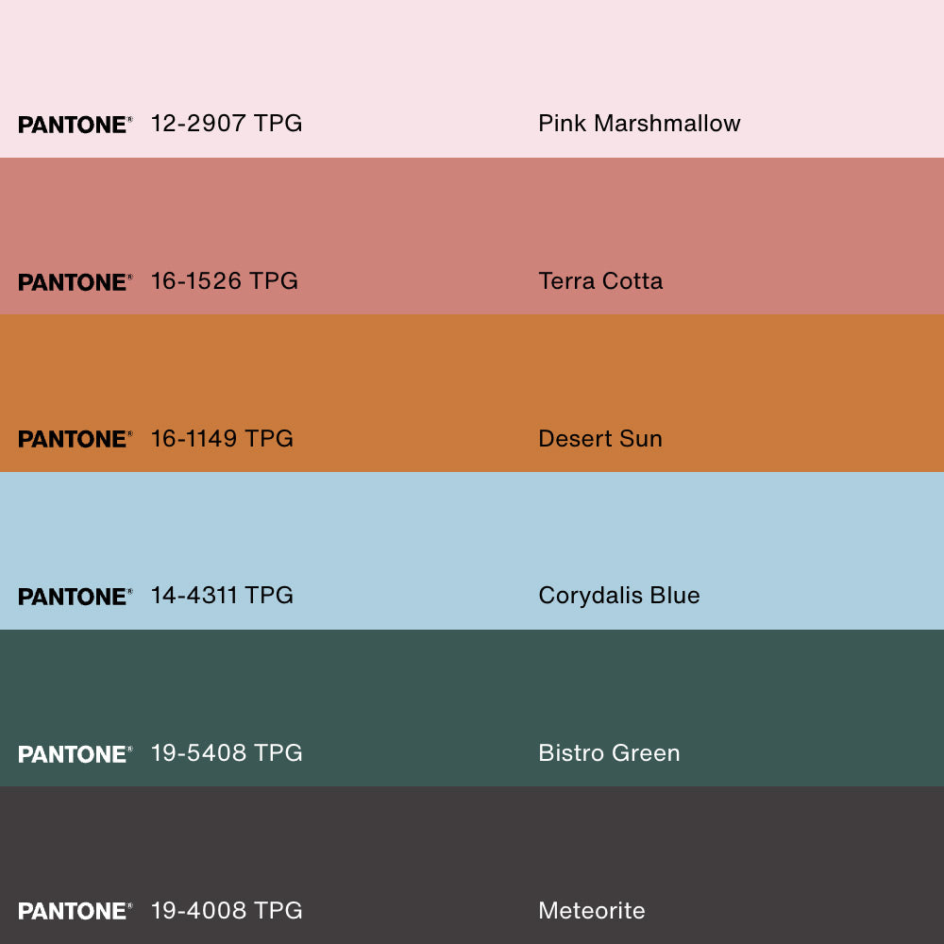Select the 14-4311 TPG color code

coord(222,596)
